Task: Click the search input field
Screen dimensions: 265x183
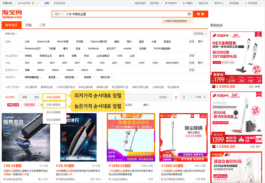Action: click(126, 14)
